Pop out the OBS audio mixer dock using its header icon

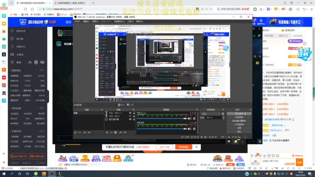[197, 110]
